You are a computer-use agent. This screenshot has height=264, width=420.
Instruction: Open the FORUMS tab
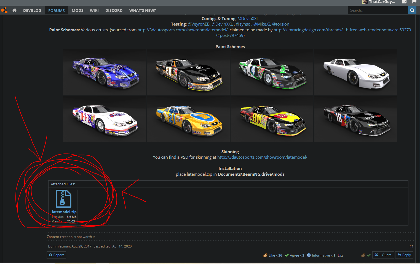pyautogui.click(x=57, y=10)
